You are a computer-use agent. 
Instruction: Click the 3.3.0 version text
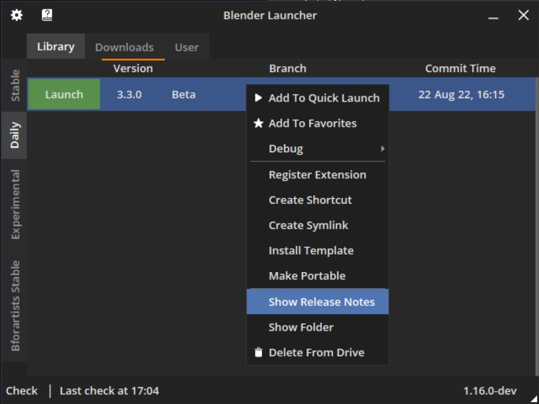pyautogui.click(x=129, y=94)
